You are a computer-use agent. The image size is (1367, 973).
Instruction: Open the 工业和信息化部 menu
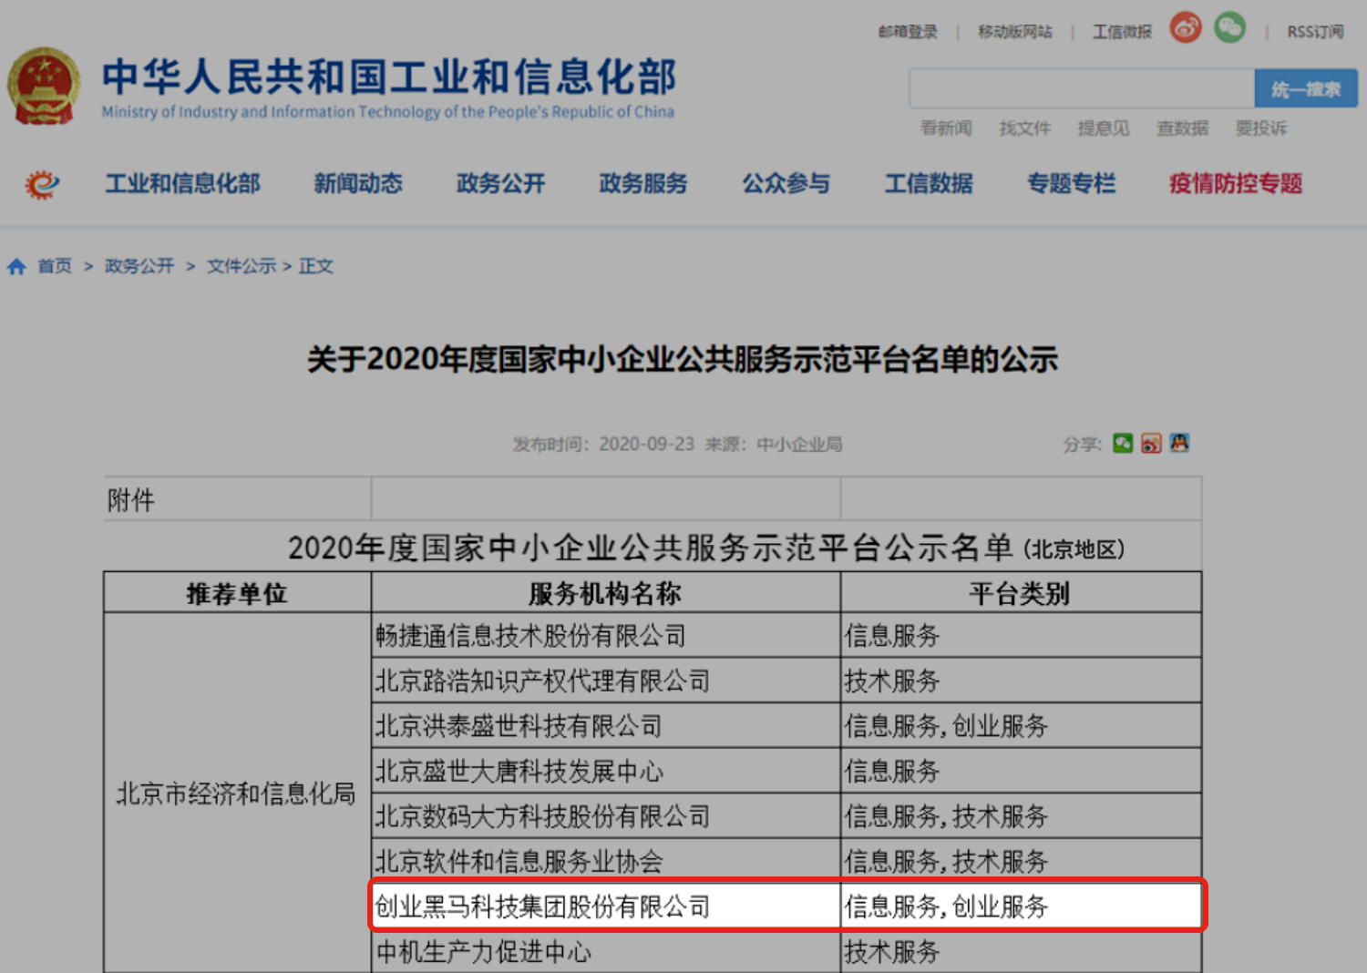183,184
